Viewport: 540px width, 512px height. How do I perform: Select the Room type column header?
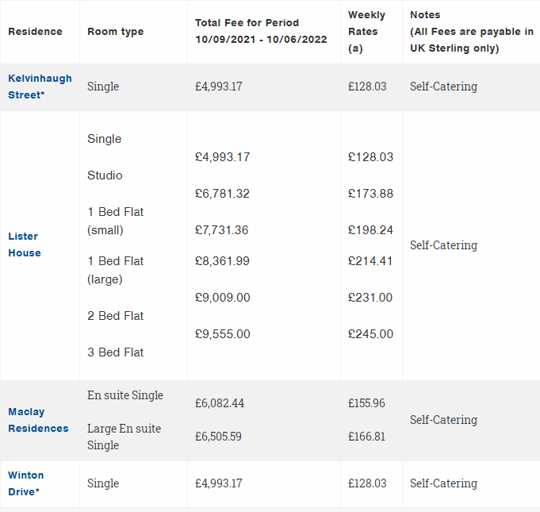pos(116,32)
